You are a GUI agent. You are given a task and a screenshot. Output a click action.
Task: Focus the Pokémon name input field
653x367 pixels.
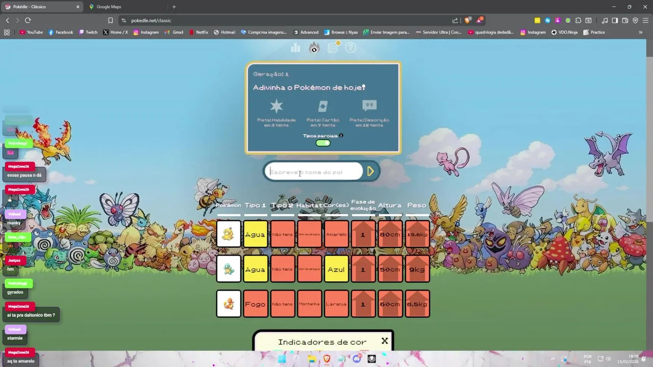point(313,172)
